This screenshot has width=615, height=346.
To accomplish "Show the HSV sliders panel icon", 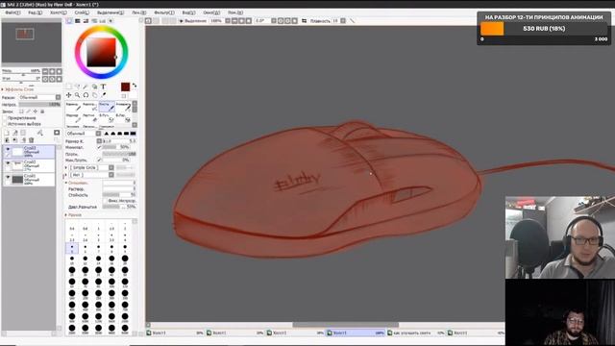I will tap(86, 21).
